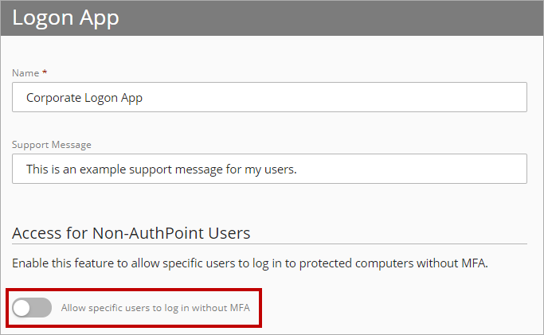The height and width of the screenshot is (335, 544).
Task: Click the divider line under the section heading
Action: click(x=269, y=243)
